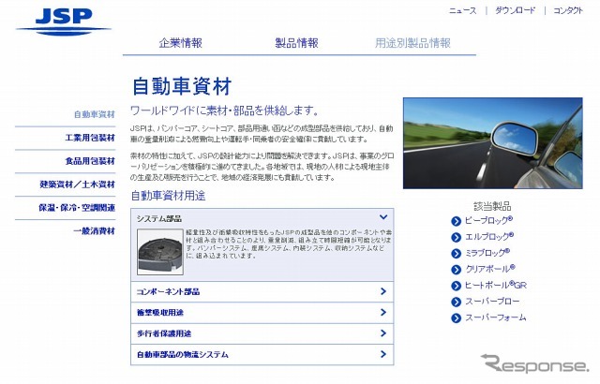Screen dimensions: 600x384
Task: Click the 歩行者保護用途 row title
Action: point(164,333)
